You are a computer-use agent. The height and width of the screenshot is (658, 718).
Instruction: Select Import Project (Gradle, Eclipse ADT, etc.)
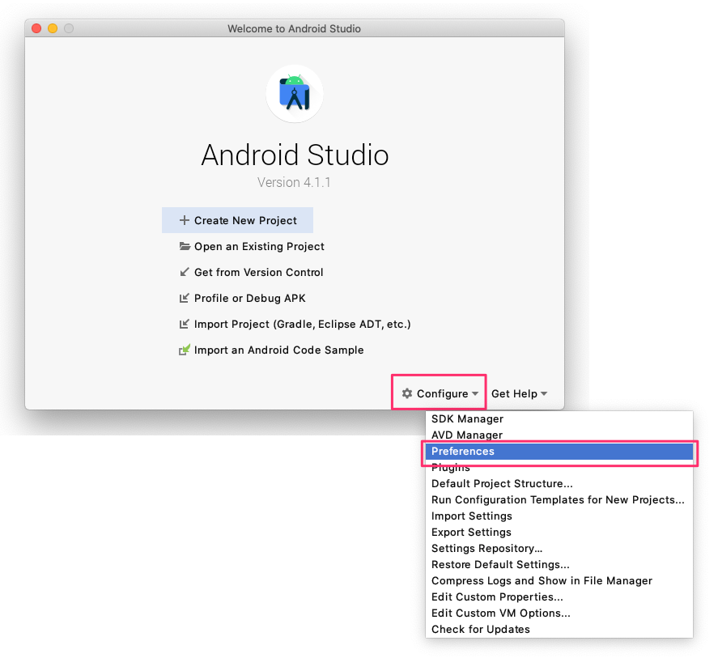click(x=295, y=324)
